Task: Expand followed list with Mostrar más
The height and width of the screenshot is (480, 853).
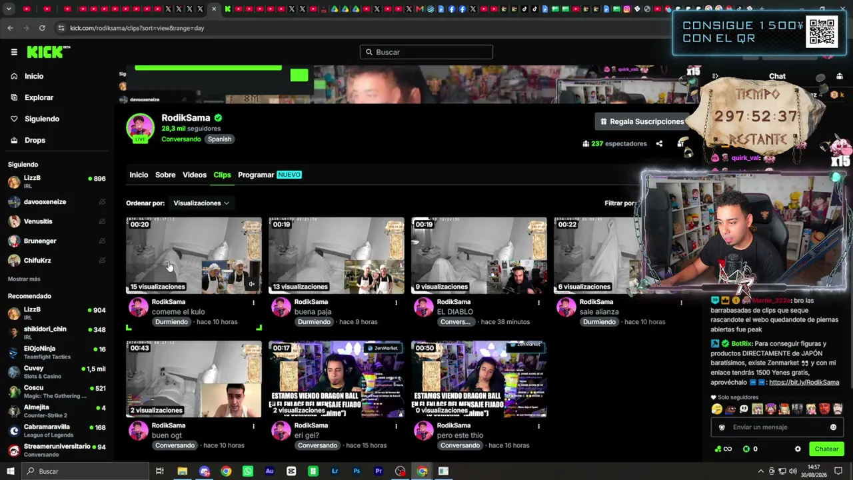Action: point(24,279)
